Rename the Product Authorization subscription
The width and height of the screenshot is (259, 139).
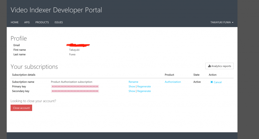click(x=133, y=82)
